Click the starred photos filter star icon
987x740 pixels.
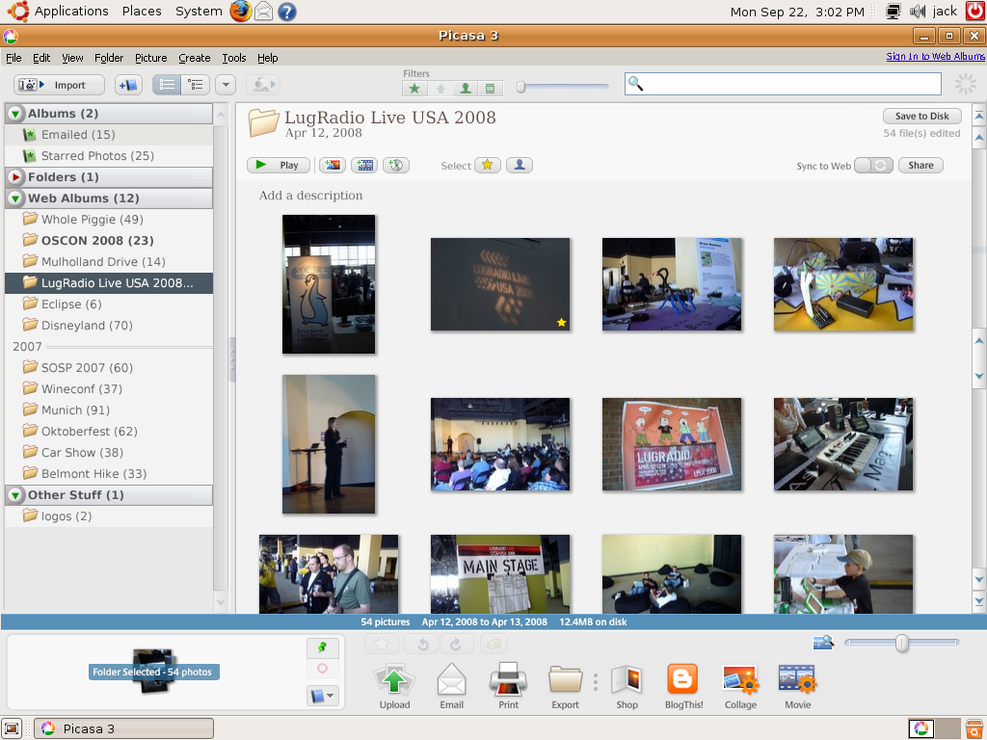tap(414, 88)
